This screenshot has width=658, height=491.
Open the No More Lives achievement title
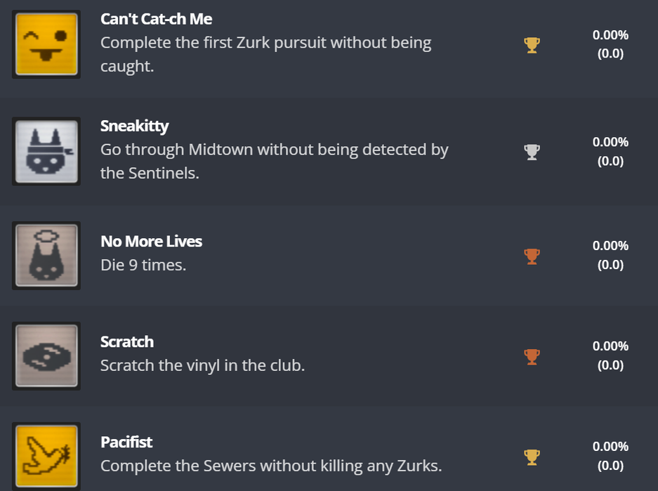tap(151, 242)
